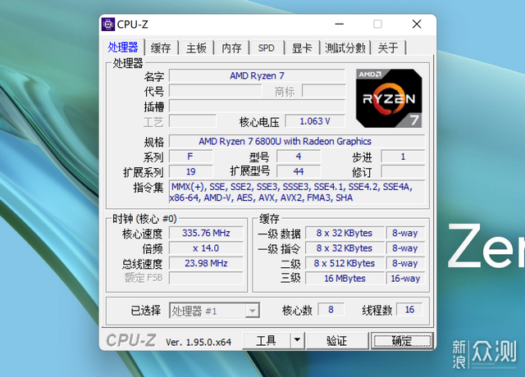The height and width of the screenshot is (377, 525).
Task: Click the 系列 value F
Action: click(190, 157)
